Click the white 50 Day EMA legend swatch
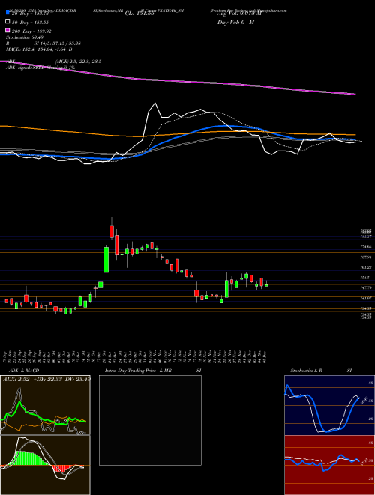 tap(7, 22)
